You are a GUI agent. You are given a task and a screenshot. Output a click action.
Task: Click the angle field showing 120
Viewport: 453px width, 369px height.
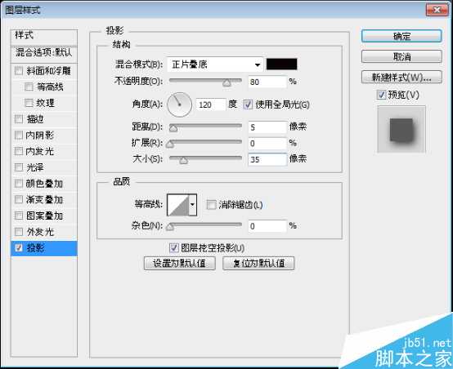coord(211,104)
